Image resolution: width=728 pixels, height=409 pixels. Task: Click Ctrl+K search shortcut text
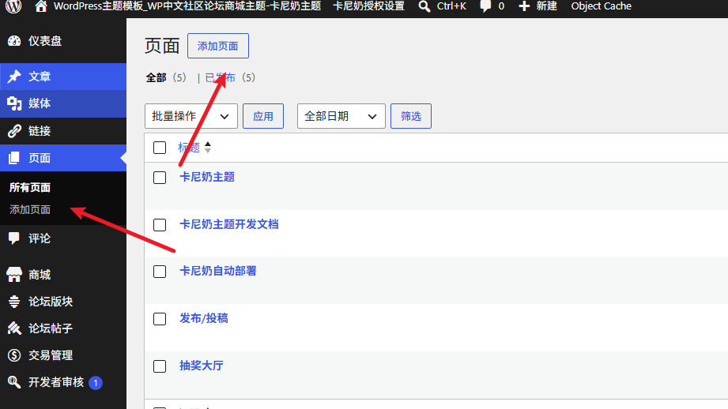[451, 6]
